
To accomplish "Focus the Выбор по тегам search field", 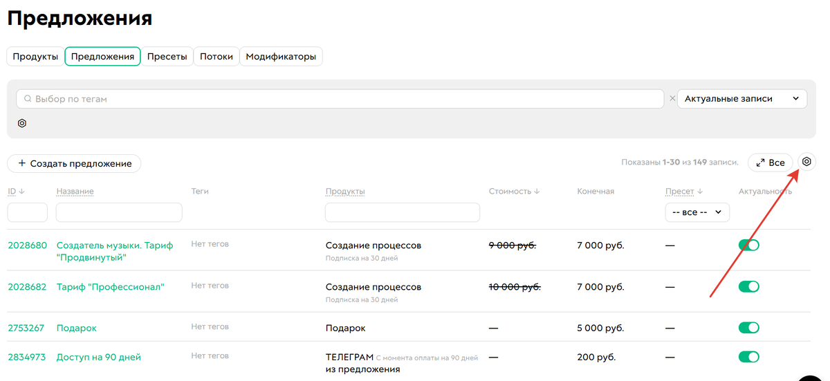I will click(x=340, y=99).
